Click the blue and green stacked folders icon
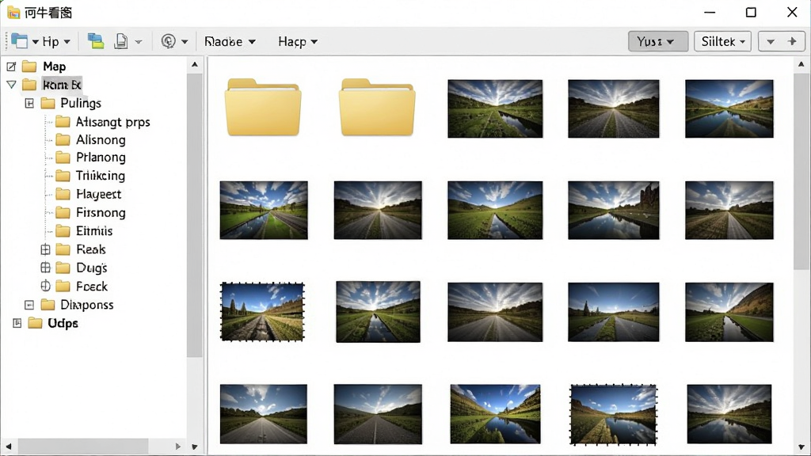Viewport: 811px width, 456px height. [95, 41]
